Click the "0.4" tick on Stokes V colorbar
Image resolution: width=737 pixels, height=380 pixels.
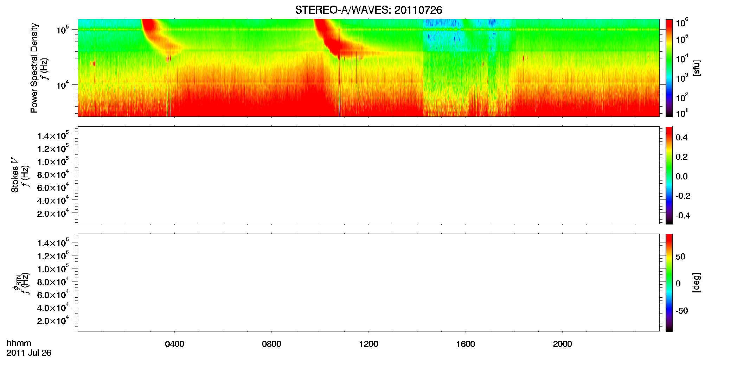[681, 138]
